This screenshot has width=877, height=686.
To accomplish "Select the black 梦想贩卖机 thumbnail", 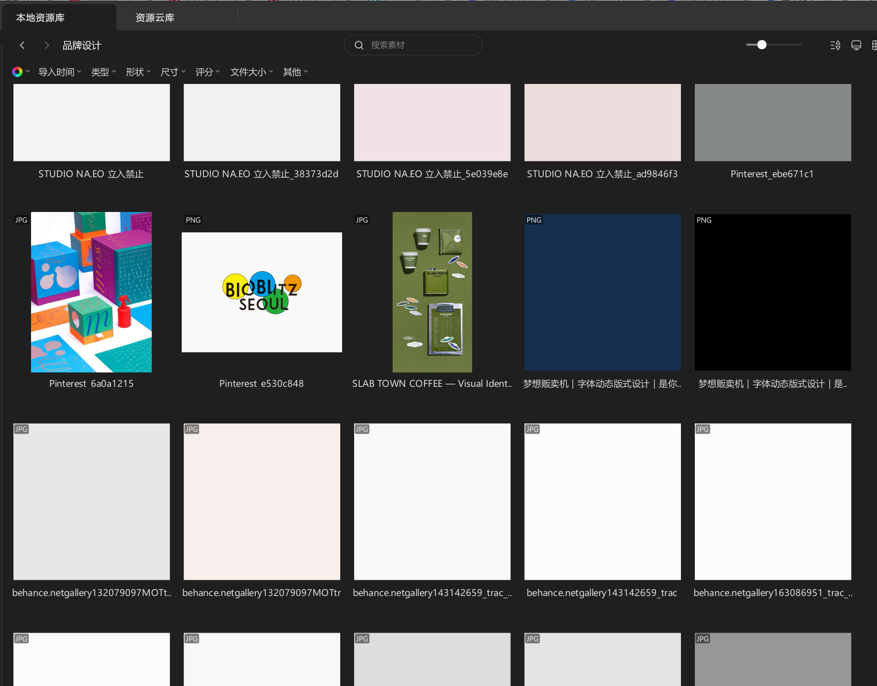I will coord(773,292).
